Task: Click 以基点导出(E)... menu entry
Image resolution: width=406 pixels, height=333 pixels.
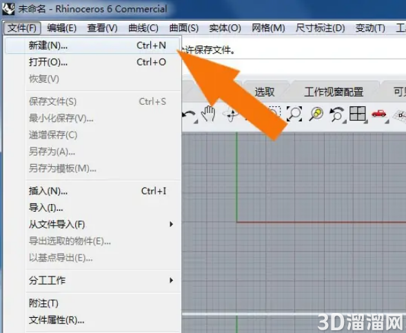Action: 92,258
